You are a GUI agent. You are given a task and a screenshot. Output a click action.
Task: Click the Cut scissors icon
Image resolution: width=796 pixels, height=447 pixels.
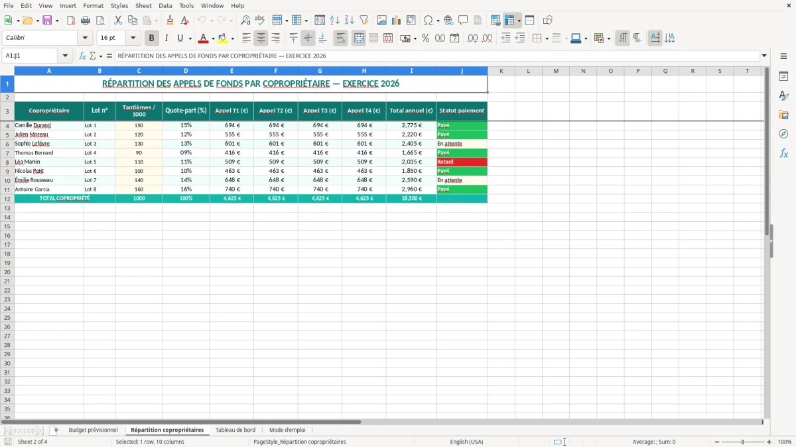pyautogui.click(x=118, y=21)
